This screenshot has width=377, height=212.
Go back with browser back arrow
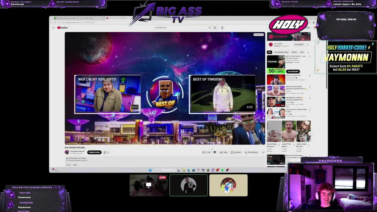pyautogui.click(x=51, y=23)
